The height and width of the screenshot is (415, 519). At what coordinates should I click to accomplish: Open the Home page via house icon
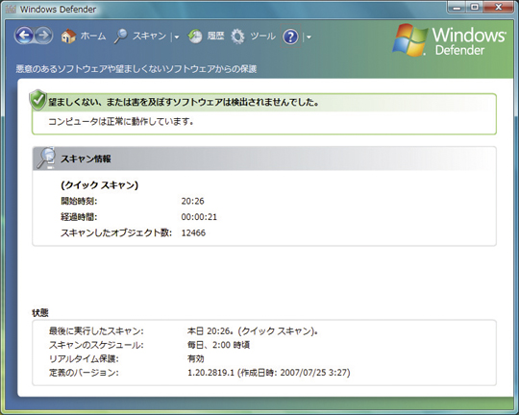[x=68, y=36]
